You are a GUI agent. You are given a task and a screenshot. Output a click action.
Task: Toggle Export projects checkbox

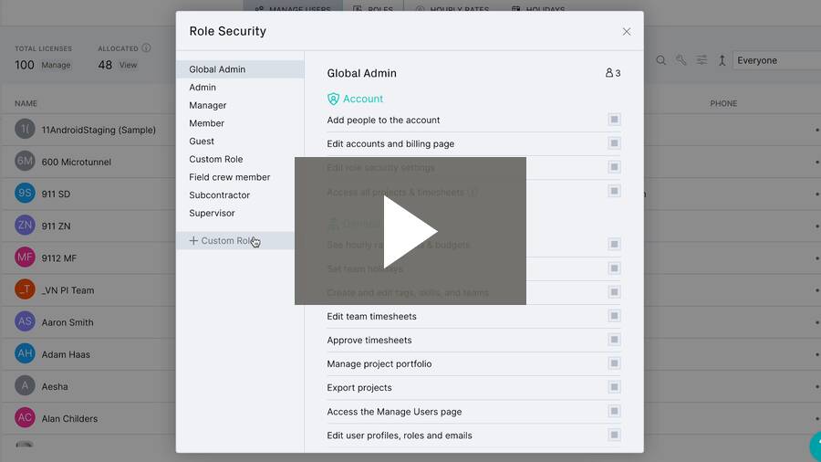(x=614, y=388)
